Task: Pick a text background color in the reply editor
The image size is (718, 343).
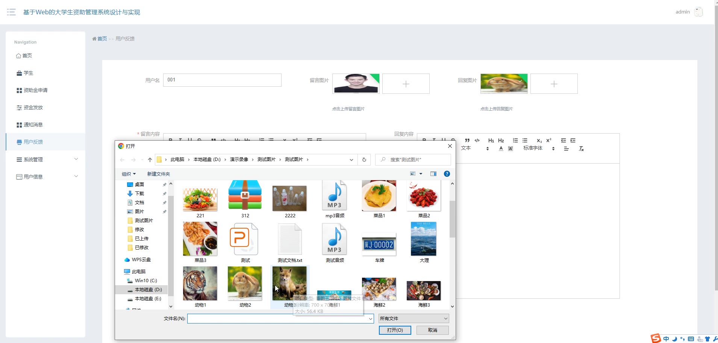Action: (x=510, y=149)
